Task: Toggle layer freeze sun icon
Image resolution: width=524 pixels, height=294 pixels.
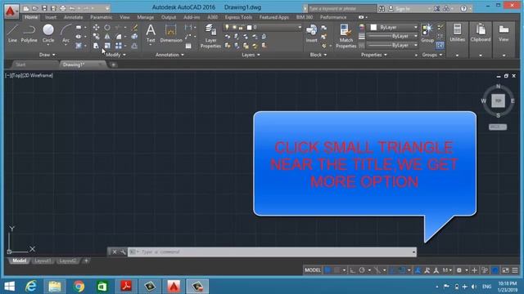Action: tap(234, 27)
